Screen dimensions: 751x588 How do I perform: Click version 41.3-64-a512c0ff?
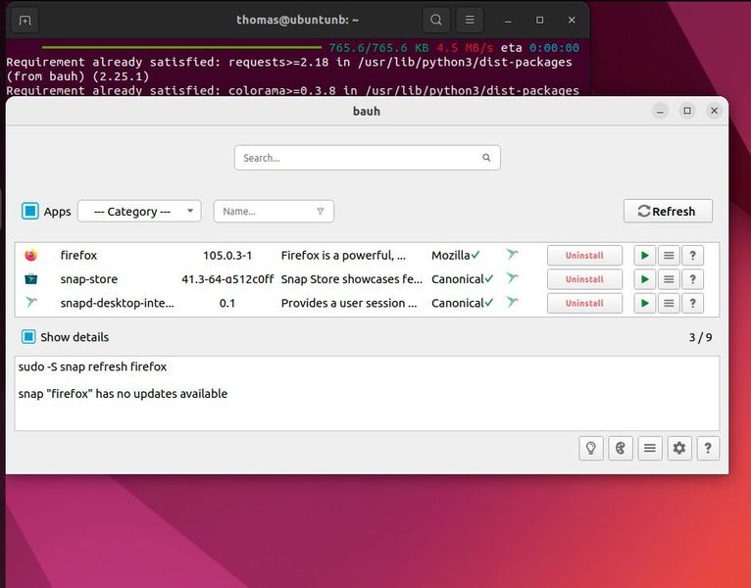point(227,279)
